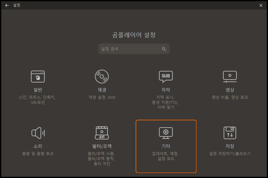Click the 설정 title in the header
The image size is (268, 178).
click(x=17, y=5)
